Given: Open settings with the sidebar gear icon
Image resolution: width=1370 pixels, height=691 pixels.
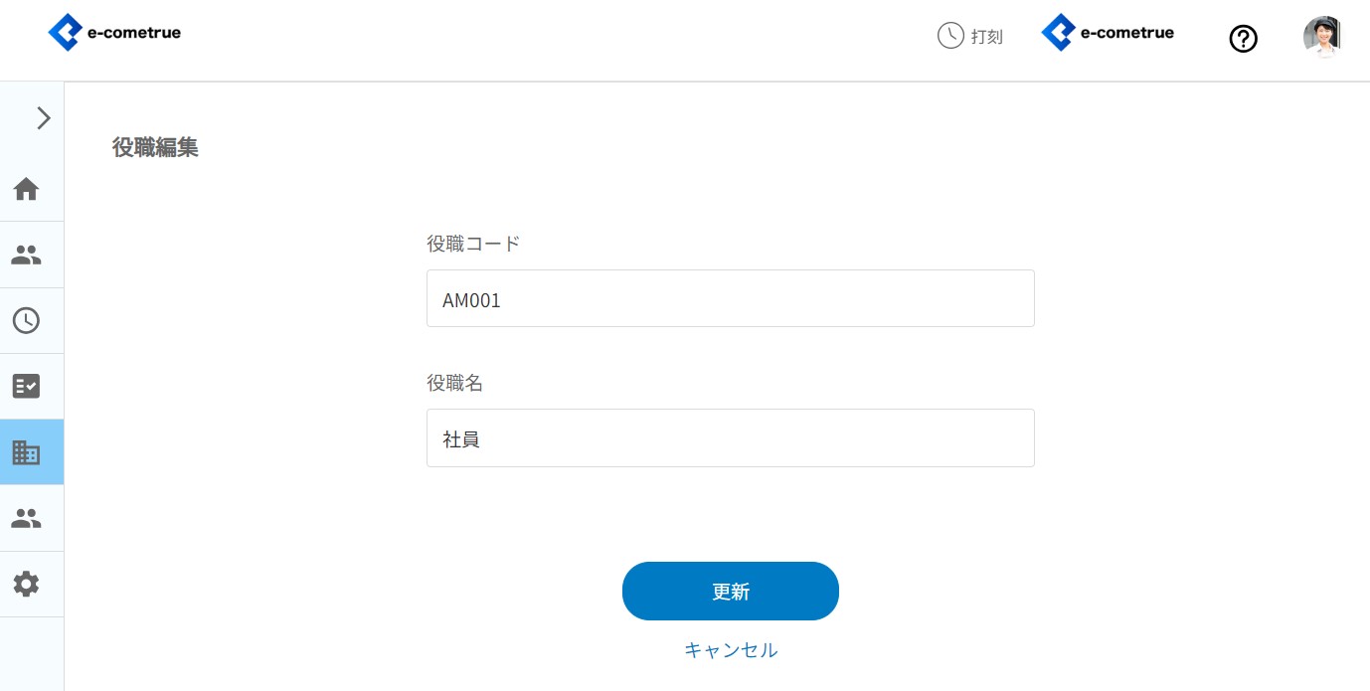Looking at the screenshot, I should 26,584.
